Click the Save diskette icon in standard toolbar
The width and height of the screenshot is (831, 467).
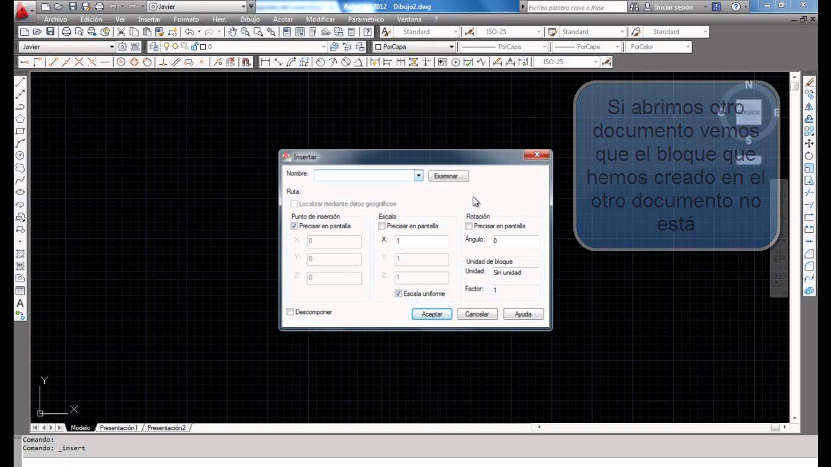(50, 32)
